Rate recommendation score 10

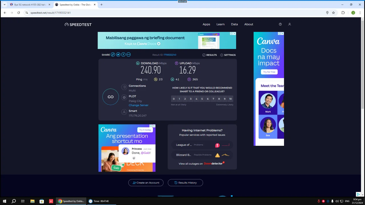tap(230, 99)
